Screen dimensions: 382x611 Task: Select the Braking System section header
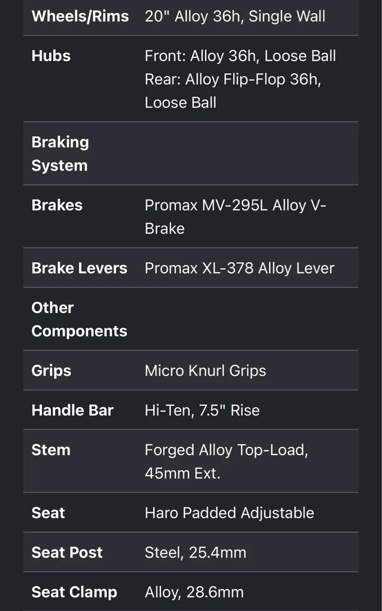point(60,154)
